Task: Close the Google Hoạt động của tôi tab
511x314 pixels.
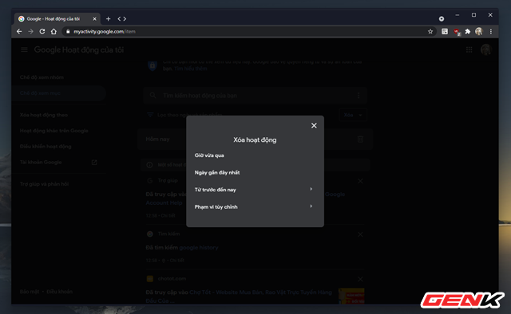Action: (94, 19)
